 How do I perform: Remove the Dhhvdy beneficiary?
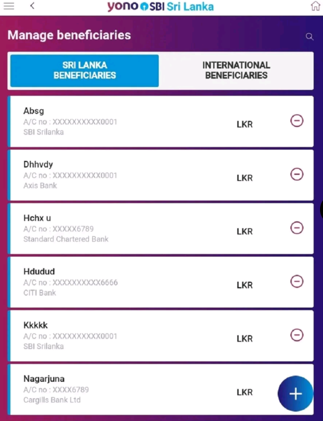297,174
